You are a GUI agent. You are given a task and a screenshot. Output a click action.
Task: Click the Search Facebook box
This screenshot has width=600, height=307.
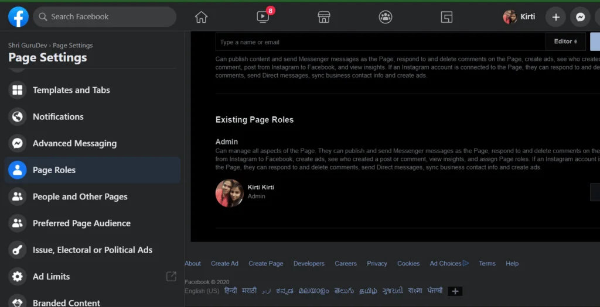click(x=104, y=17)
